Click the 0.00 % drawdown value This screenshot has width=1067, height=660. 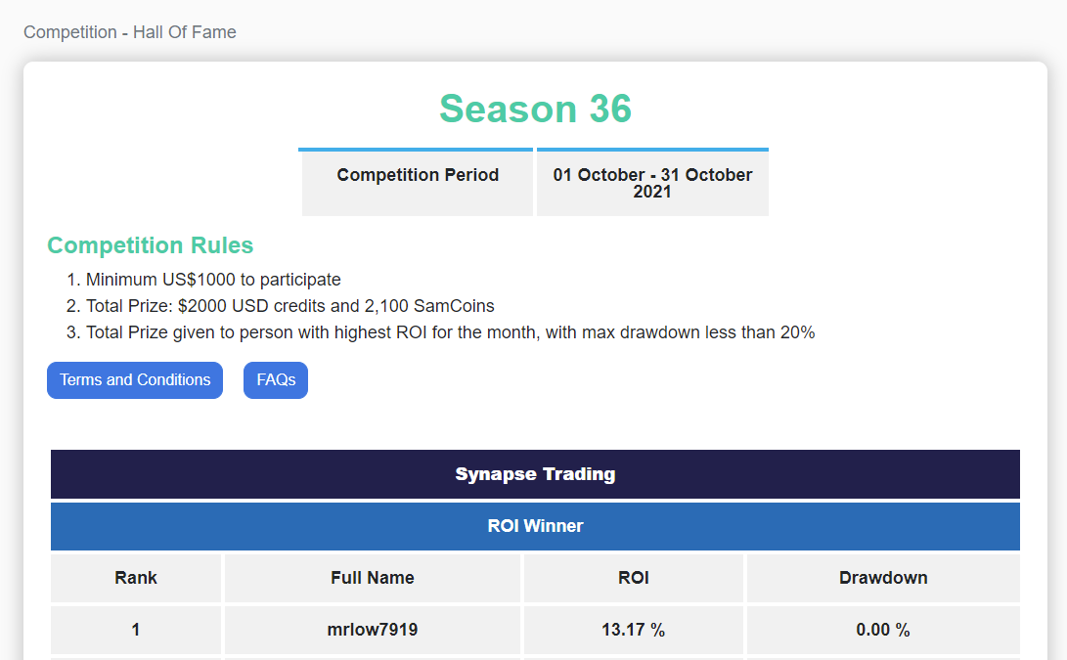pyautogui.click(x=883, y=630)
